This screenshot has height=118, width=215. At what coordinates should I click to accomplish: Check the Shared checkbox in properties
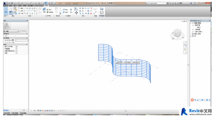coord(17,53)
